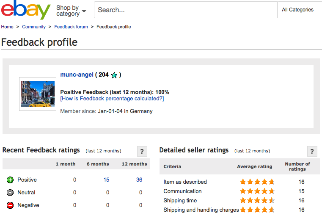322x221 pixels.
Task: Click How is Feedback percentage calculated link
Action: (112, 99)
